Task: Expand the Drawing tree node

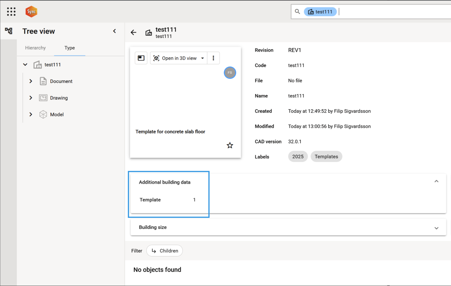Action: 31,98
